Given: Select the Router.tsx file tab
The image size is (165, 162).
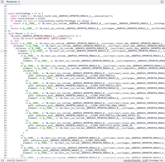Looking at the screenshot, I should coord(11,2).
